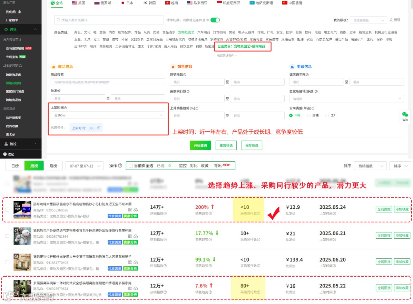Click QR code icon for product 929555260528

pos(130,210)
